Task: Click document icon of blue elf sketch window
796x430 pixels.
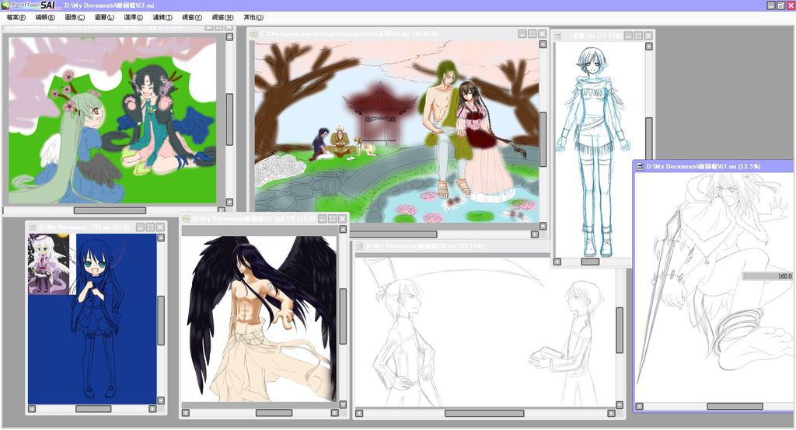Action: (558, 36)
